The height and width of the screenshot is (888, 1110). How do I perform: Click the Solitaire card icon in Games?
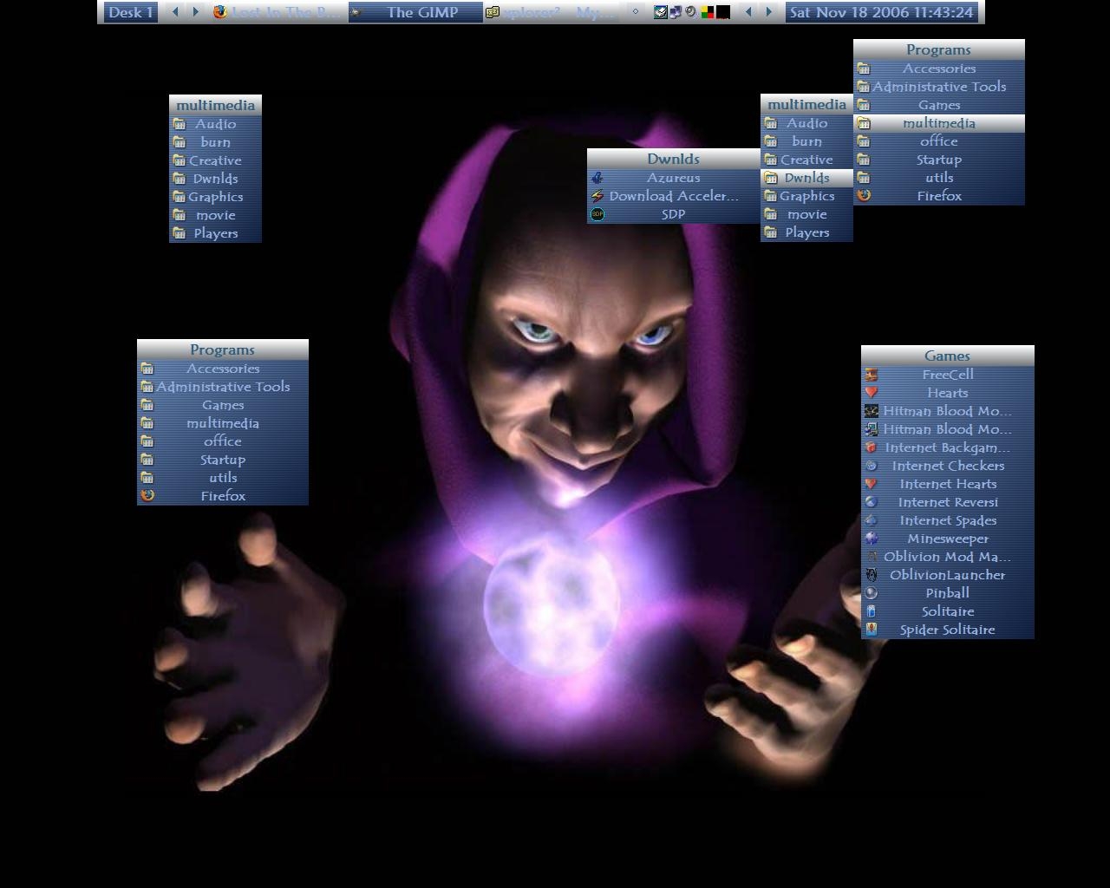[872, 611]
